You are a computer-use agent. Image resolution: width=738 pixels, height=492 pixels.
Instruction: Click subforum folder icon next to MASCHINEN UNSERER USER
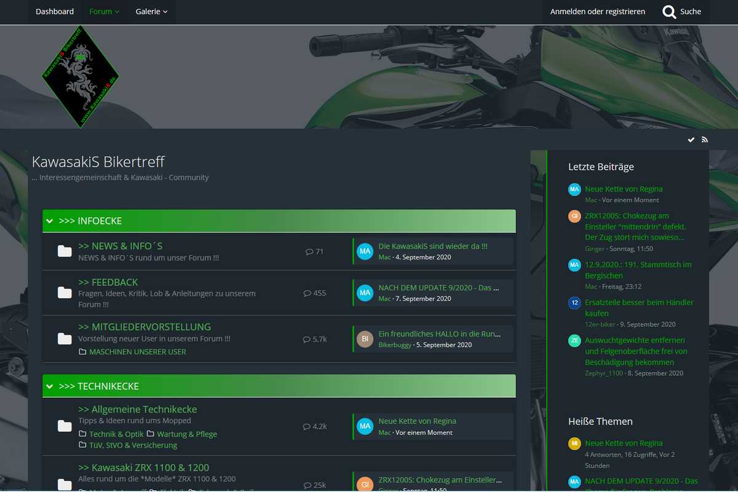[x=83, y=352]
